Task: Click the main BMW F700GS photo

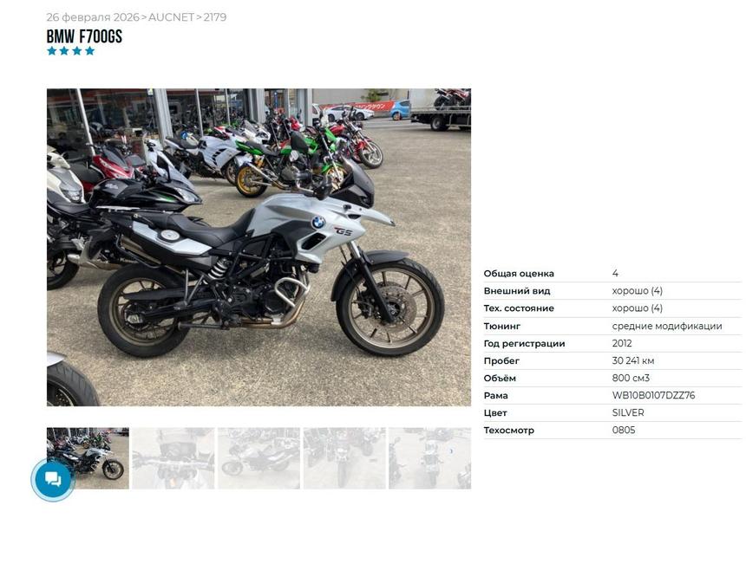Action: pyautogui.click(x=258, y=247)
